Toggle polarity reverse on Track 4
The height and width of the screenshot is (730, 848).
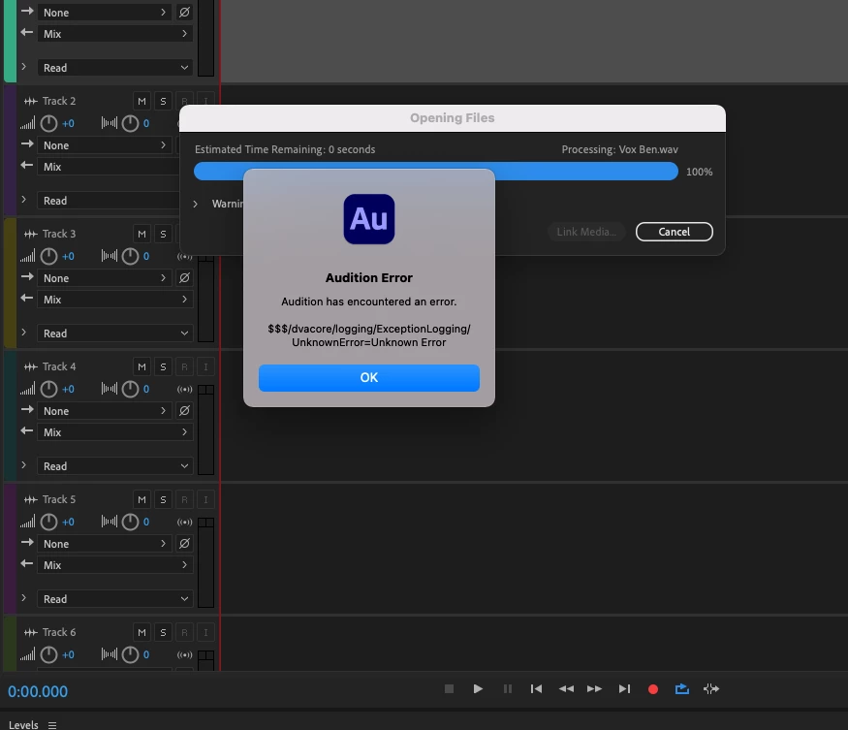[x=184, y=411]
